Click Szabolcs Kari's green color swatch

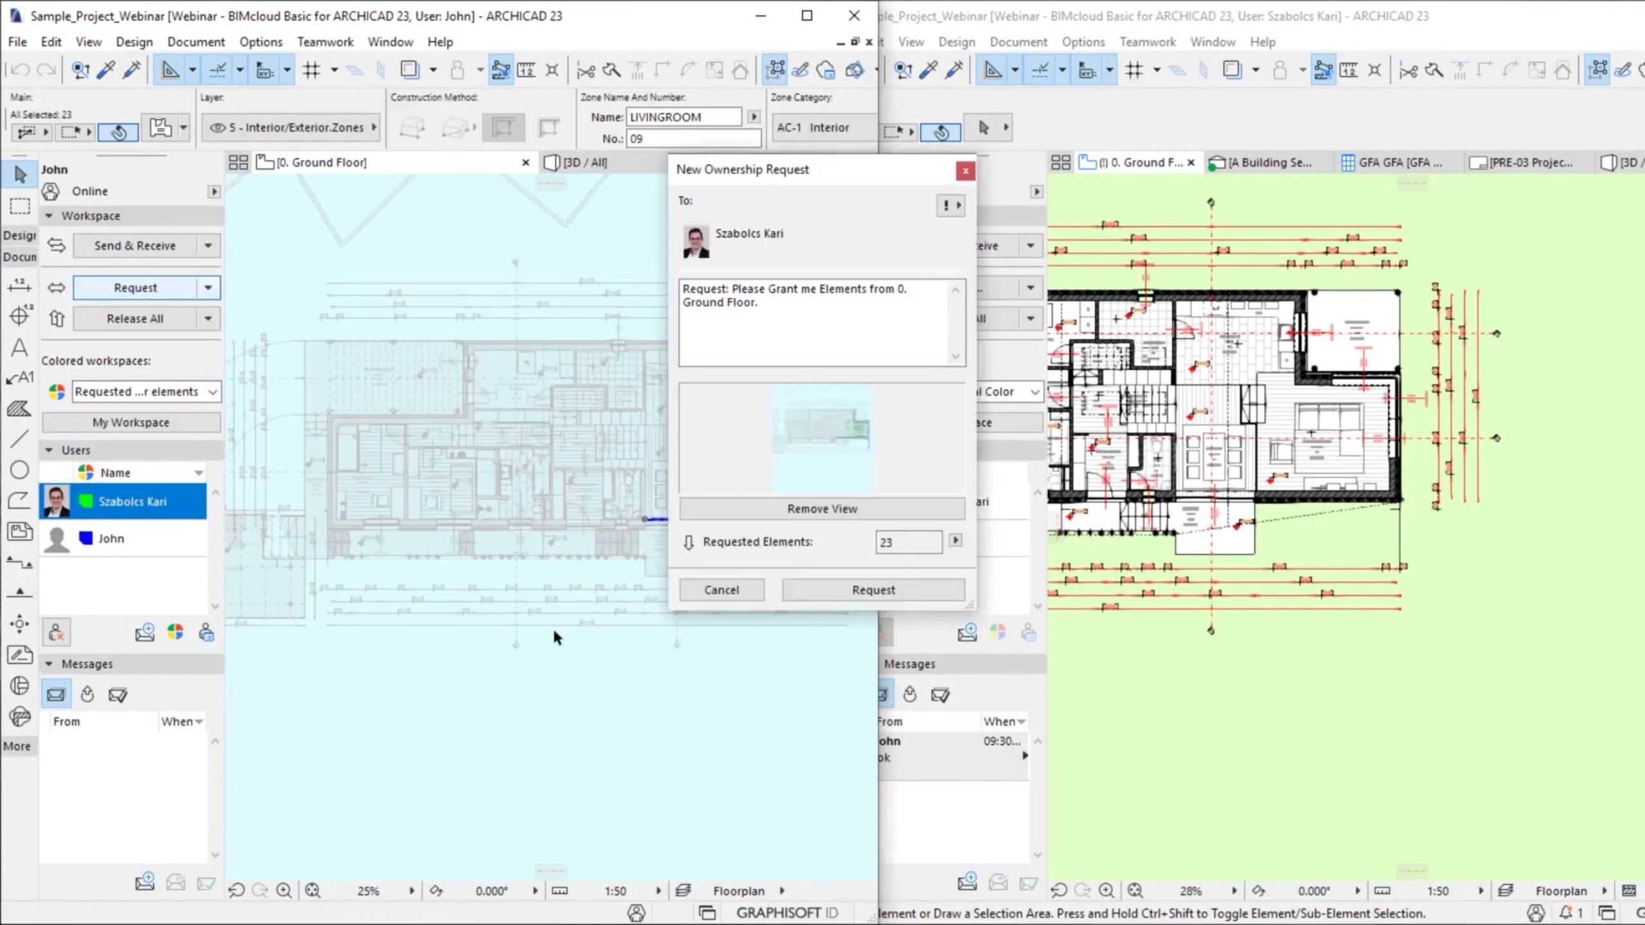(x=85, y=502)
